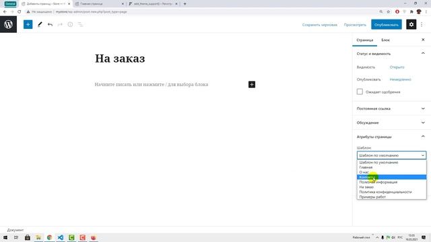Bookmark this page with the star icon
431x242 pixels.
click(389, 11)
